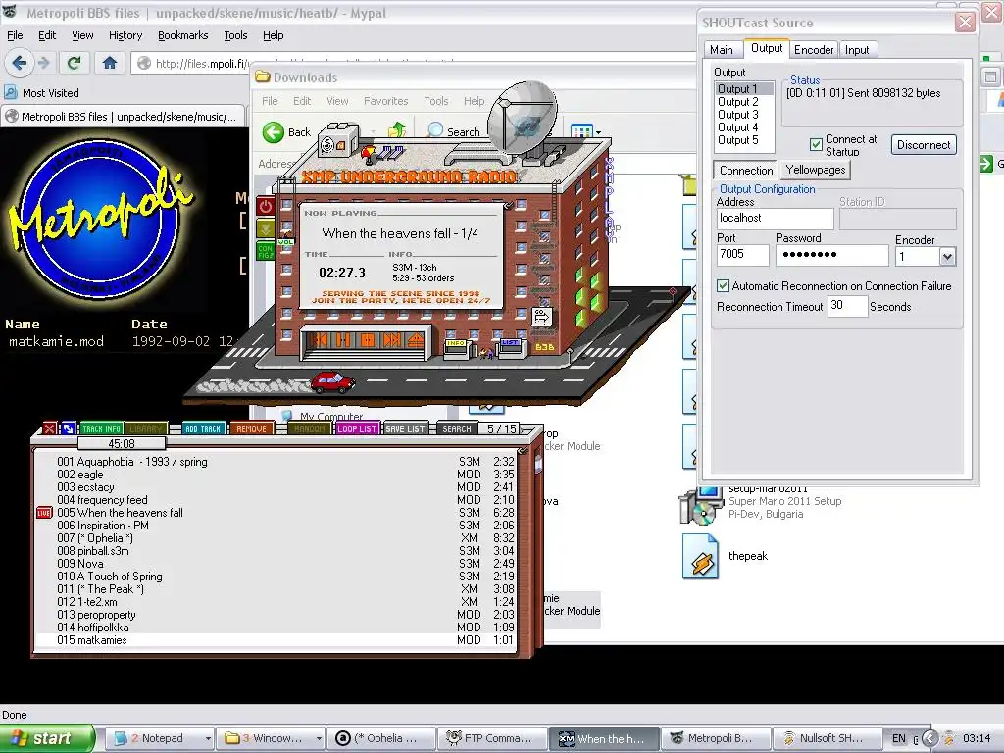Click the Home icon in Mypal

(110, 63)
